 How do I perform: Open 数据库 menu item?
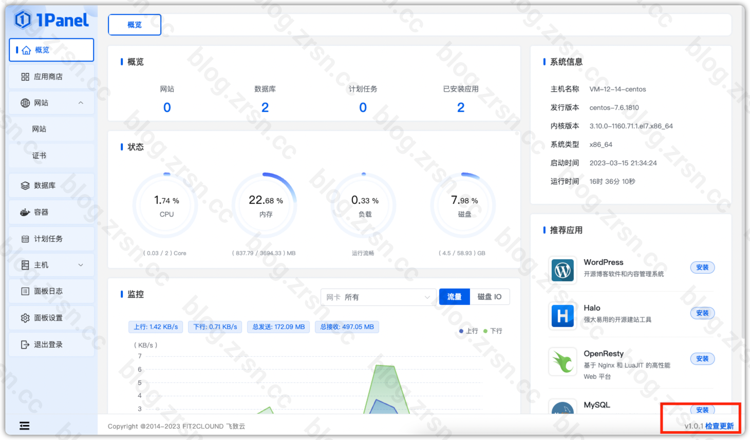coord(51,185)
